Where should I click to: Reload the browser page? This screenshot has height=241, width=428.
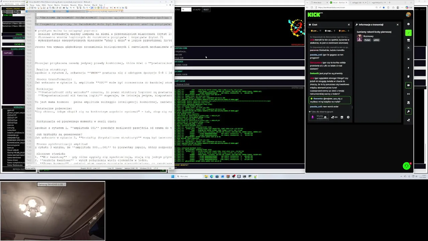coord(311,7)
